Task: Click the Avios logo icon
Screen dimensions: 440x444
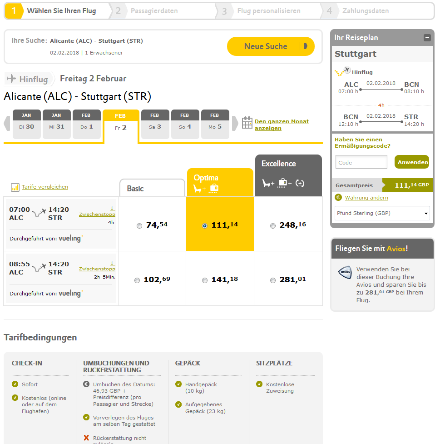Action: [x=345, y=273]
